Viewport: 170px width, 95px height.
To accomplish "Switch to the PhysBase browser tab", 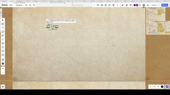I will [x=12, y=1].
